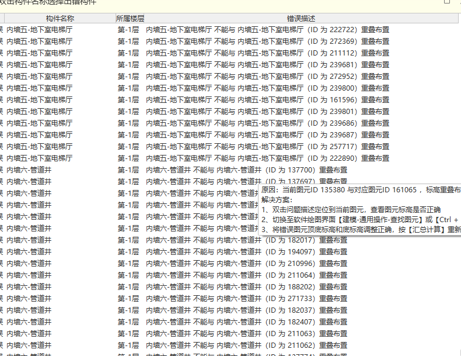461x356 pixels.
Task: Select the 管道井 row with ID 211064
Action: tap(229, 275)
